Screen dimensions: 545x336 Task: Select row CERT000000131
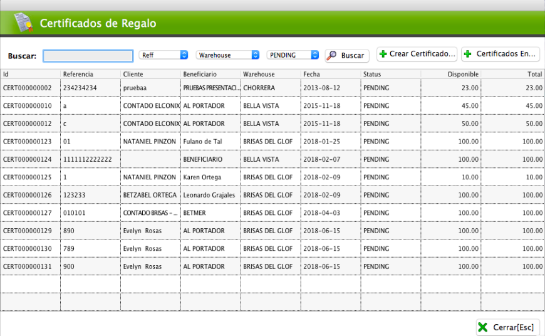click(x=272, y=266)
